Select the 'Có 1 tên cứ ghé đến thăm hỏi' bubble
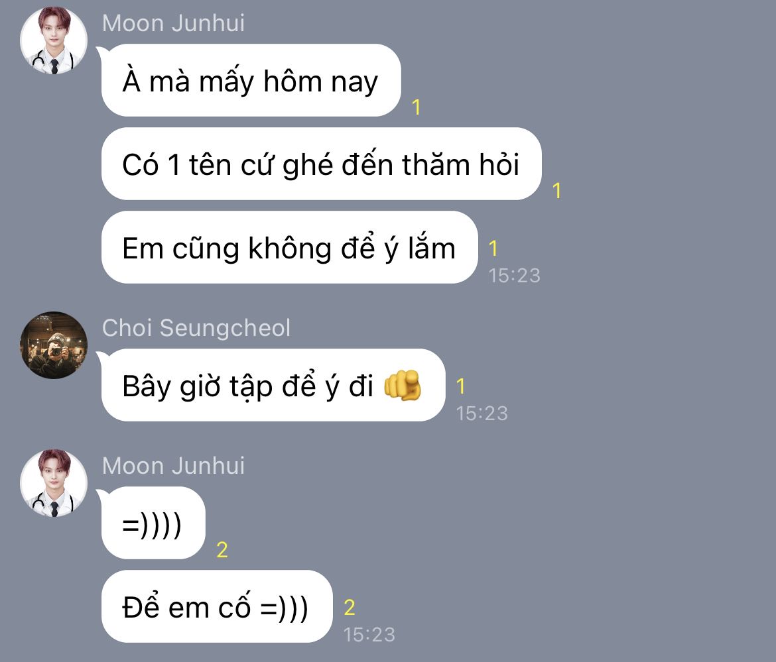Viewport: 776px width, 662px height. [x=321, y=164]
